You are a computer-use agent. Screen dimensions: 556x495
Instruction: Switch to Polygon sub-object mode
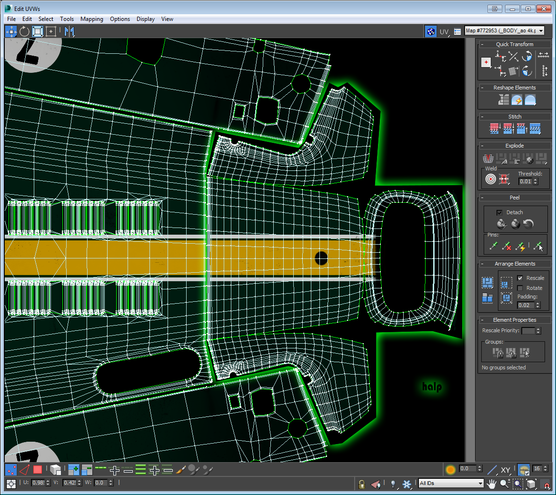click(38, 470)
